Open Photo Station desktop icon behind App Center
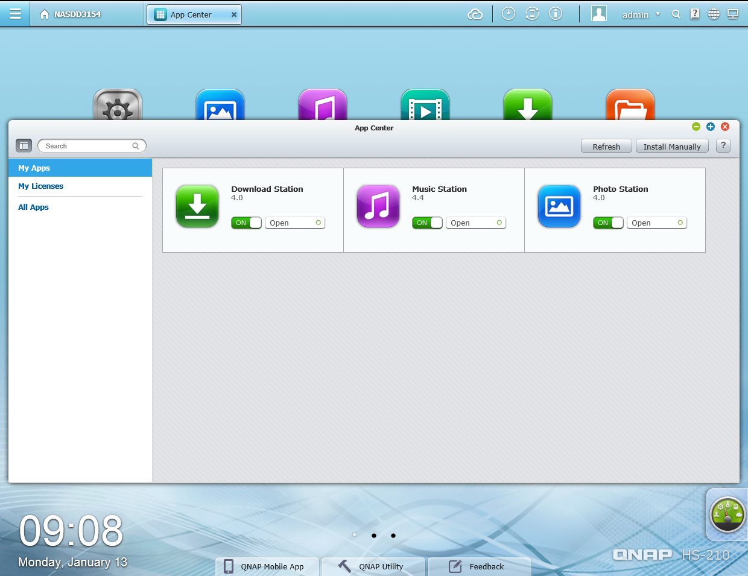 click(x=220, y=104)
